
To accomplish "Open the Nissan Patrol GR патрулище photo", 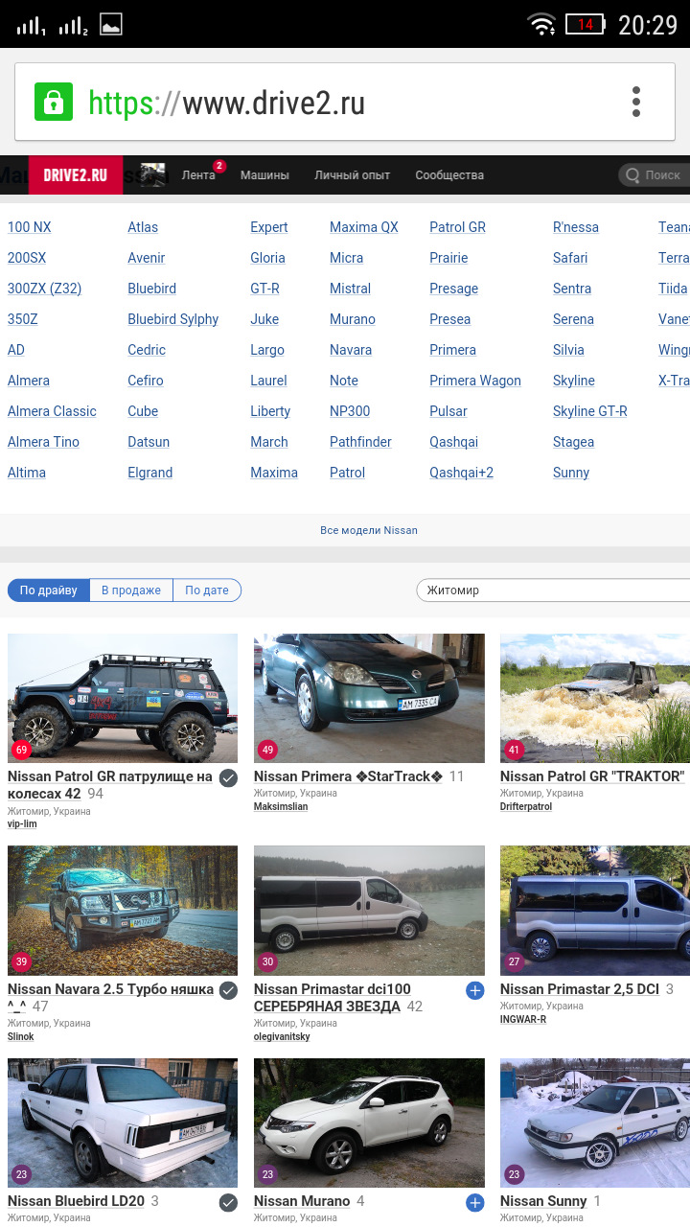I will point(123,698).
